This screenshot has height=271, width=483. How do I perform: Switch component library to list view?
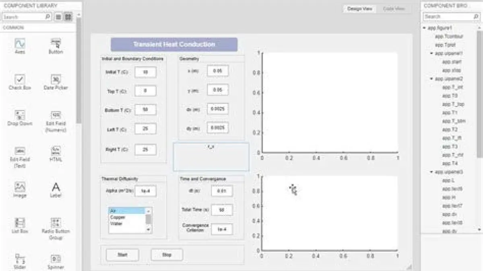pyautogui.click(x=58, y=17)
